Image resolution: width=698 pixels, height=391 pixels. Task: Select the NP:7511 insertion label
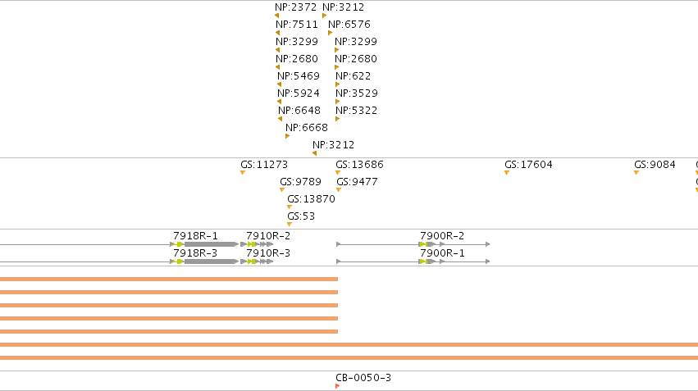coord(297,25)
